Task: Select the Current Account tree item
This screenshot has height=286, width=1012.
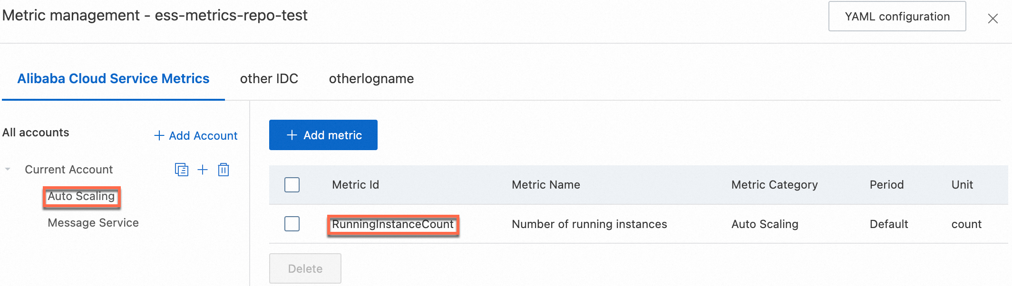Action: tap(69, 170)
